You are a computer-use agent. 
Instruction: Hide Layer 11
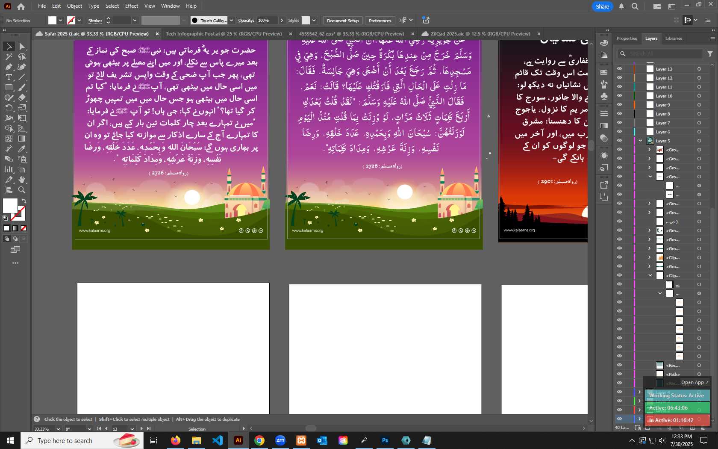[x=619, y=87]
